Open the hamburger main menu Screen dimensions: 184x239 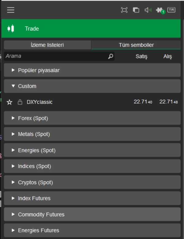[11, 10]
